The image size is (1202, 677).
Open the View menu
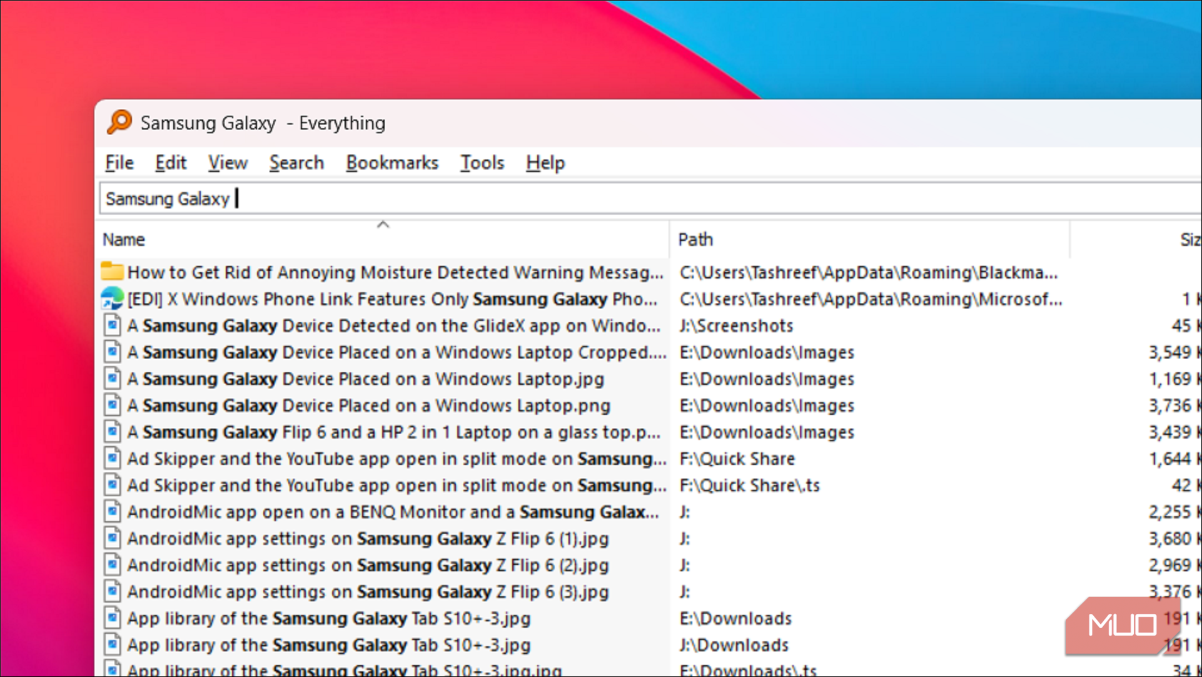tap(228, 163)
